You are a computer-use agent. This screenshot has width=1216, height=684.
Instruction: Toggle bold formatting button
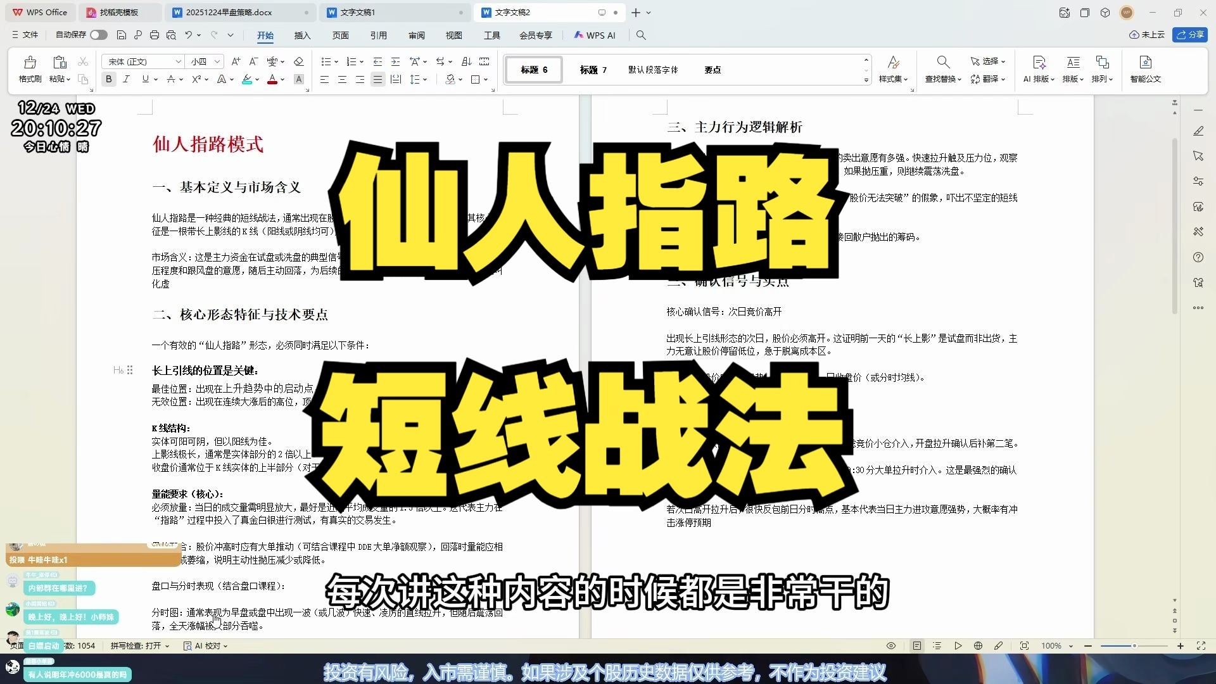click(x=109, y=79)
